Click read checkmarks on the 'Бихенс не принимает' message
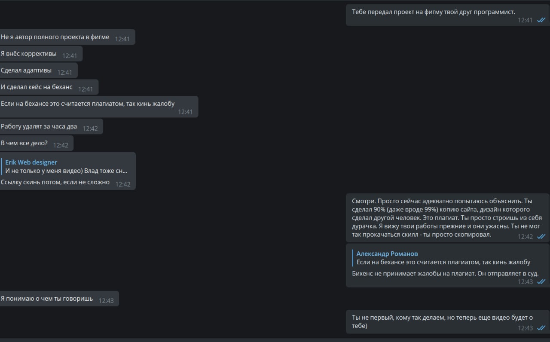 [x=541, y=282]
